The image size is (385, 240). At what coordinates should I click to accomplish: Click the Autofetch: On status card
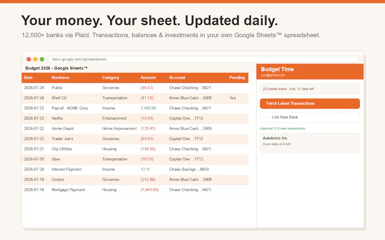tap(309, 143)
